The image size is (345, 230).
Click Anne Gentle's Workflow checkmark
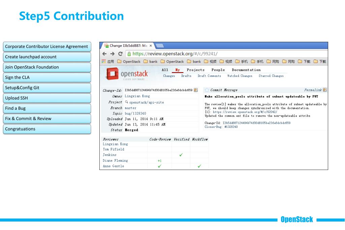pyautogui.click(x=199, y=166)
